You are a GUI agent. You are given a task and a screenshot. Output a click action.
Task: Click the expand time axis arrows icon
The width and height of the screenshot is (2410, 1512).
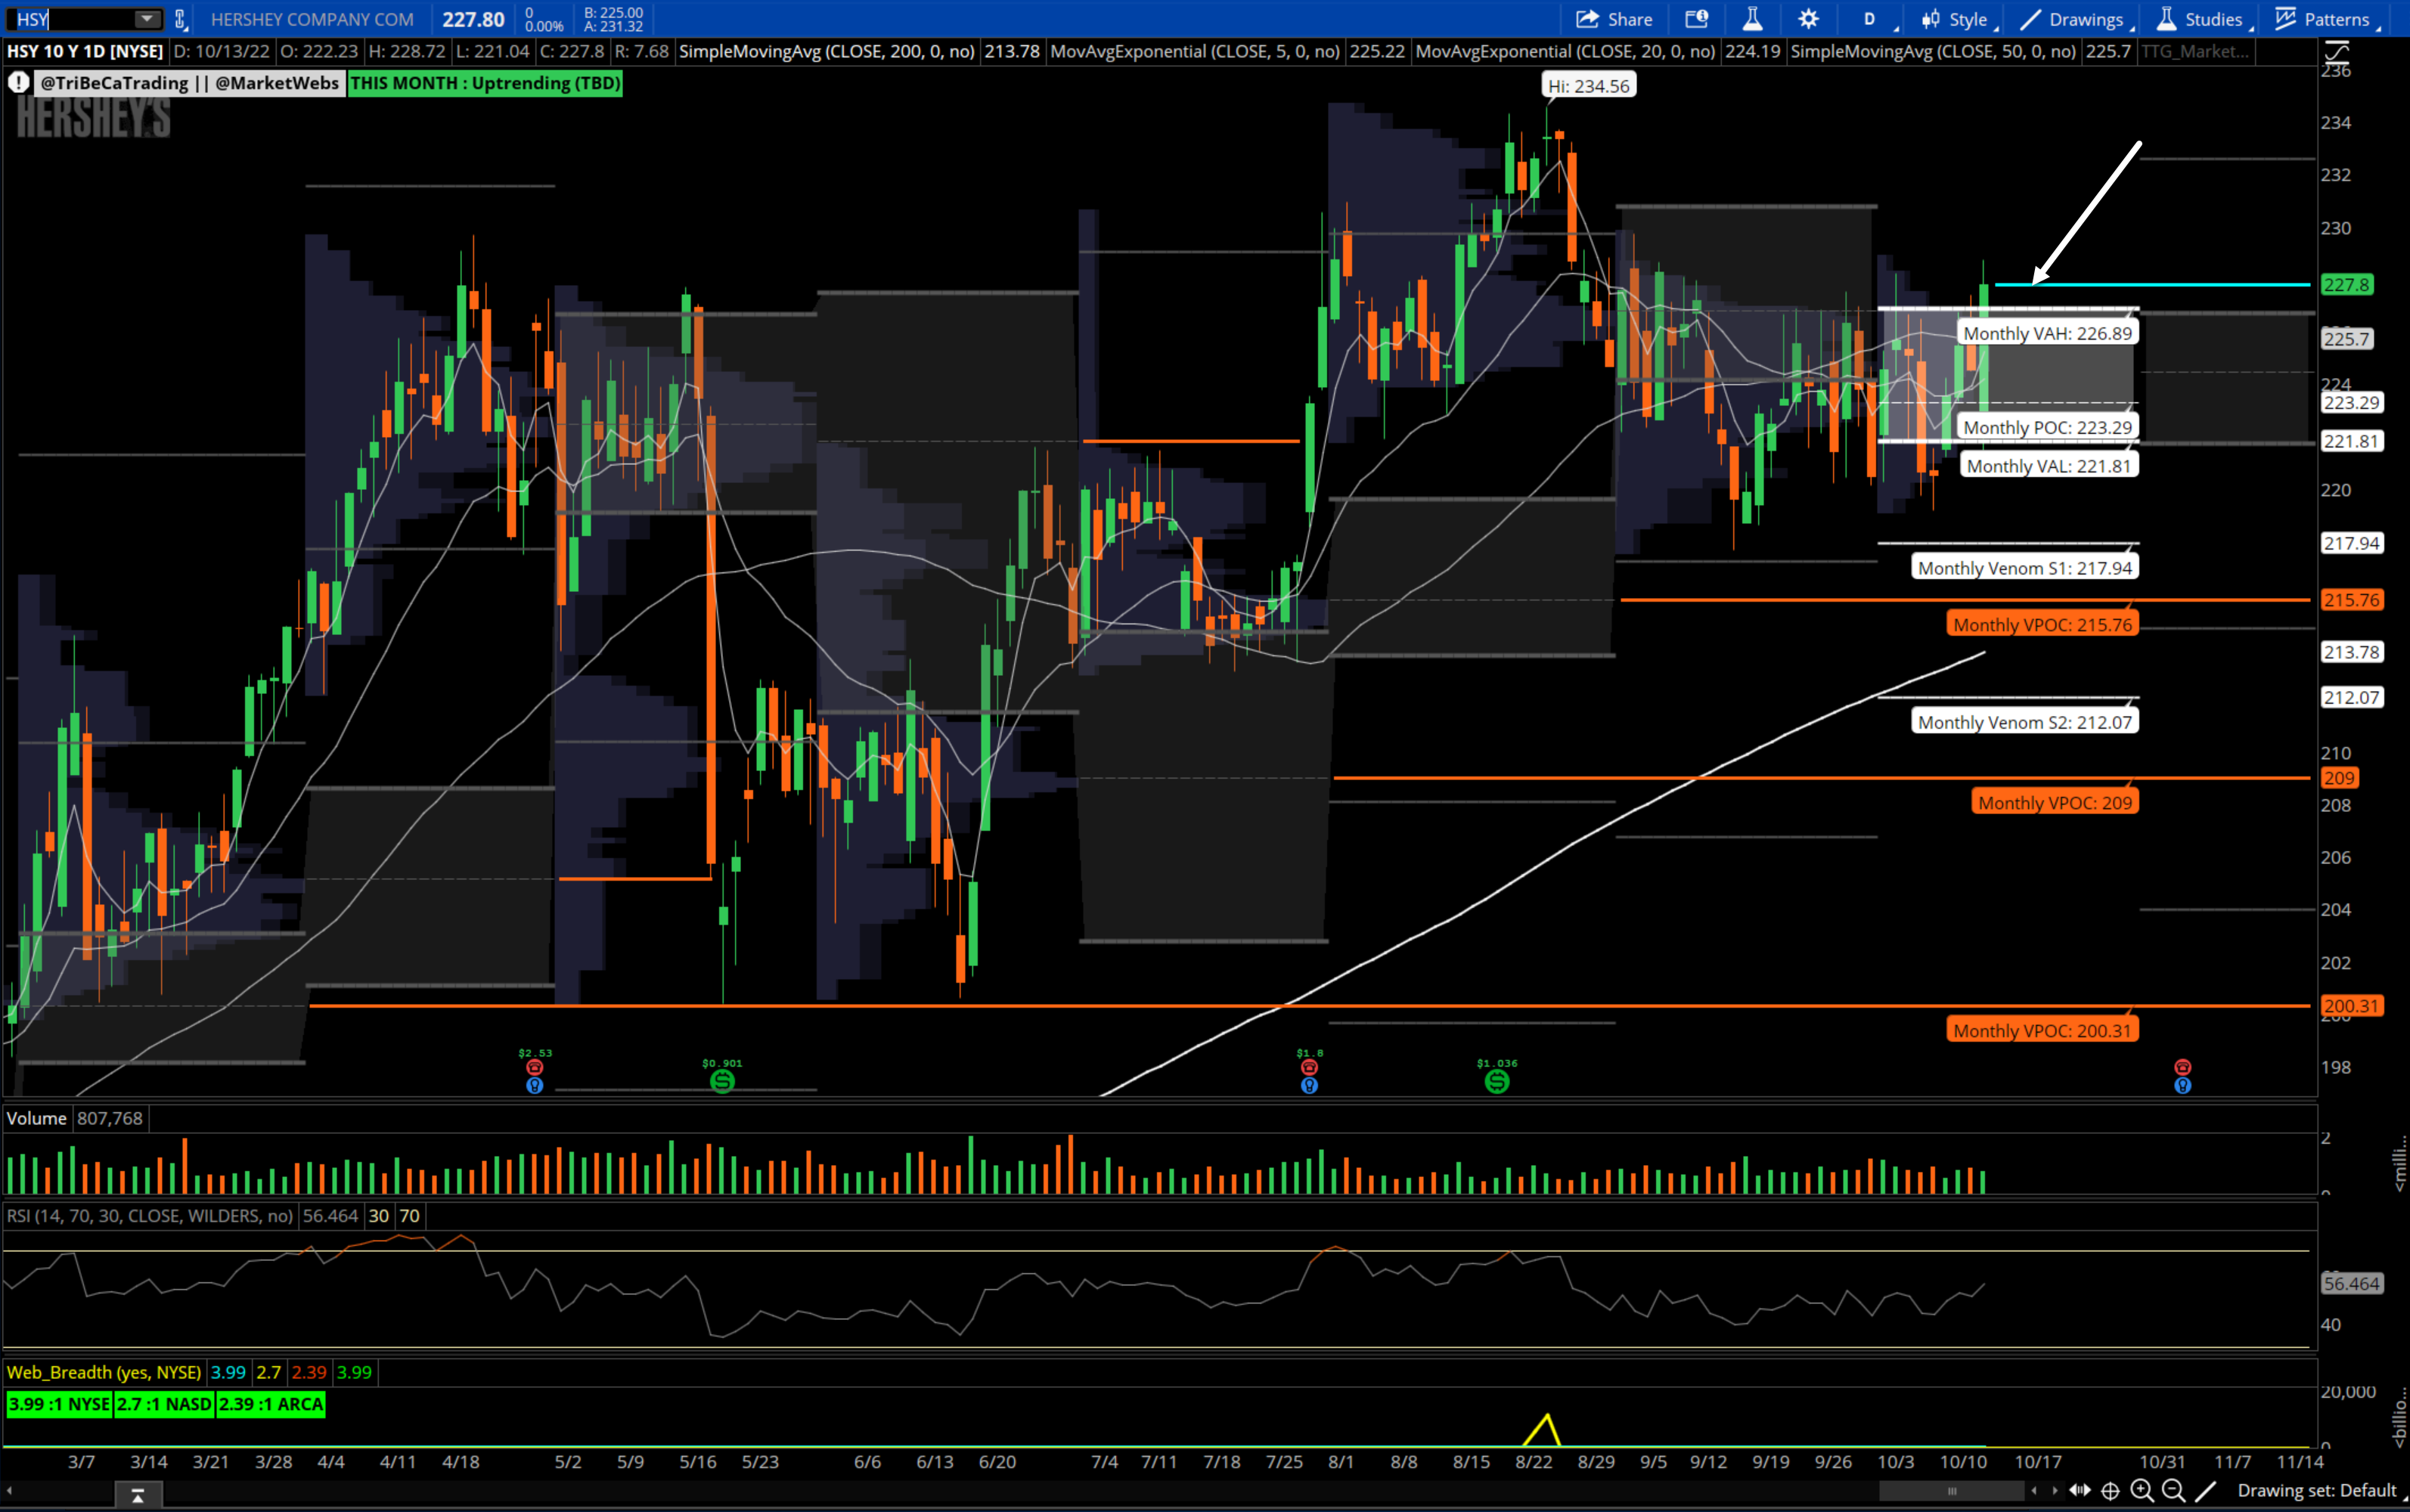click(2080, 1491)
